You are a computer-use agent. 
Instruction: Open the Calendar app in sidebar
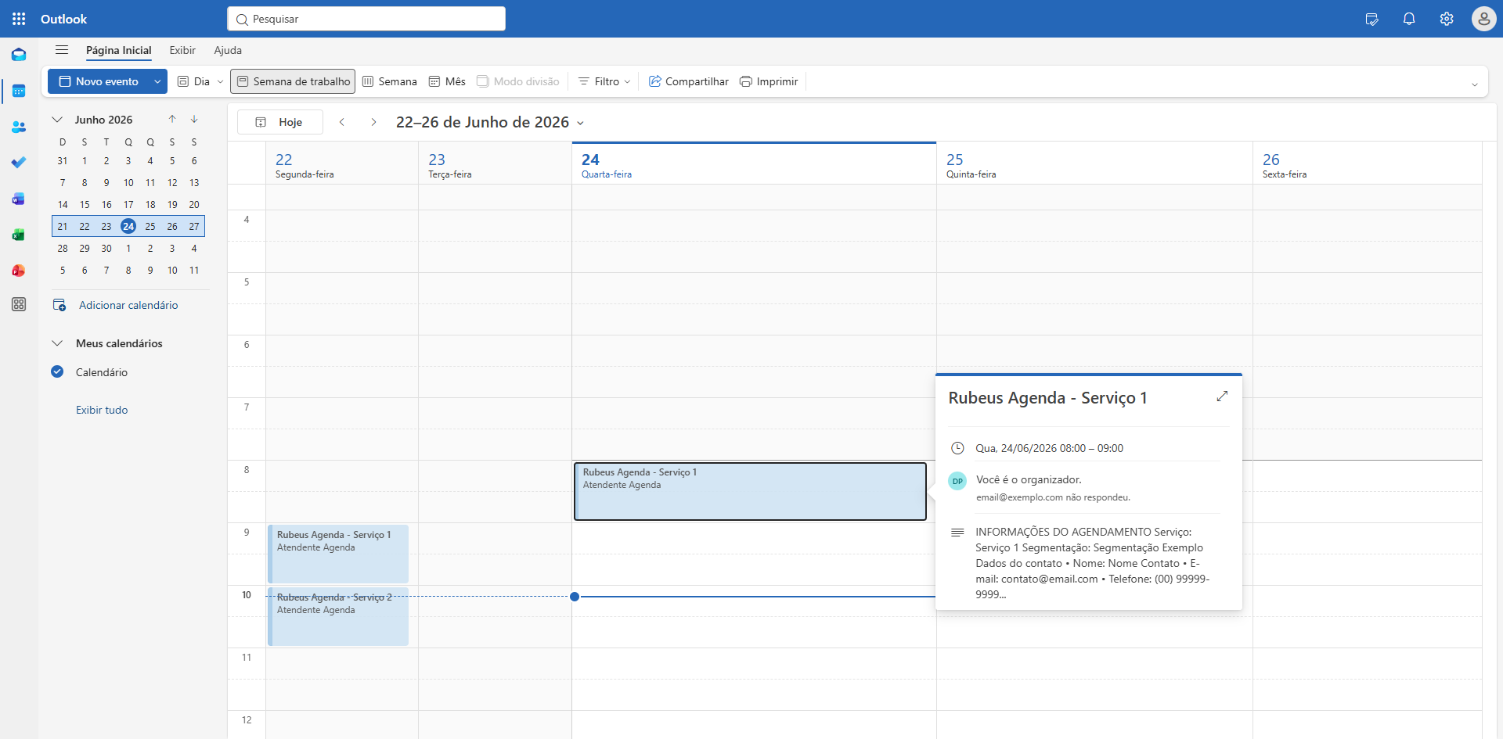(19, 91)
